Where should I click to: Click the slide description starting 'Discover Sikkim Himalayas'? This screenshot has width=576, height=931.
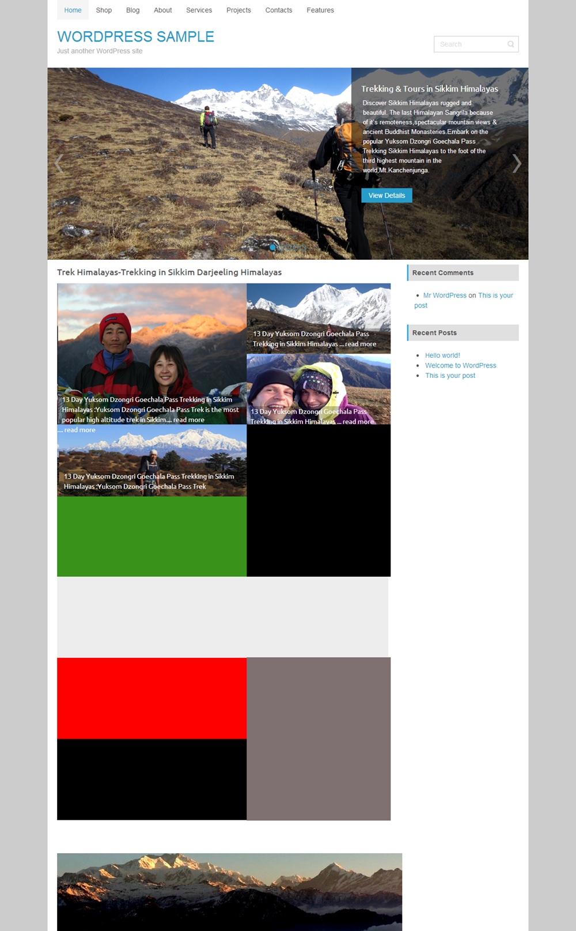click(429, 137)
